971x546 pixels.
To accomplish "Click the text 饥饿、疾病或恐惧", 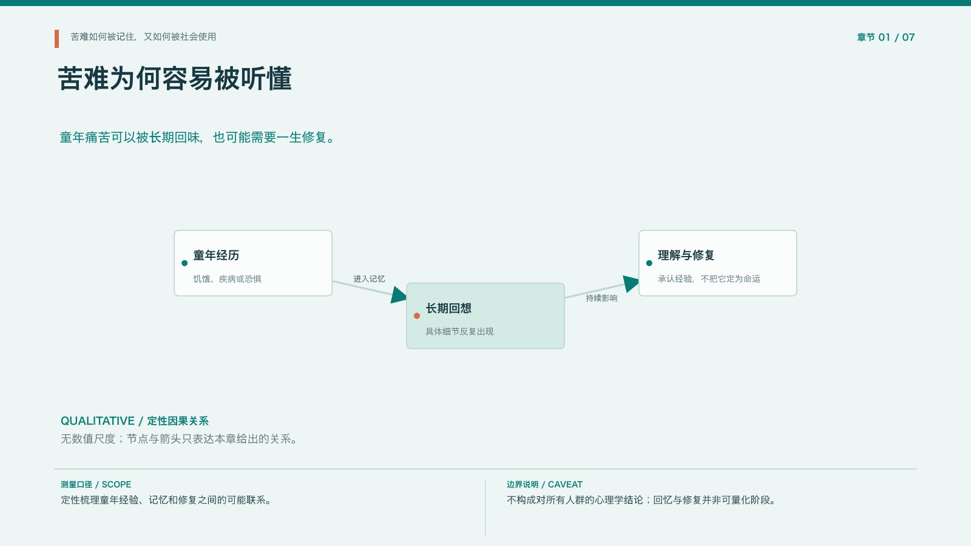I will tap(227, 279).
